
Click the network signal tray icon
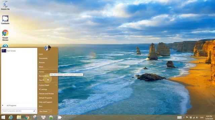194,117
